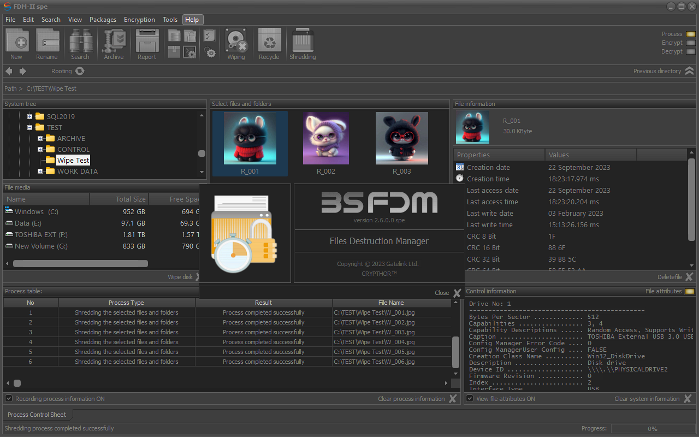This screenshot has height=437, width=699.
Task: Toggle the Decrypt indicator light
Action: coord(690,51)
